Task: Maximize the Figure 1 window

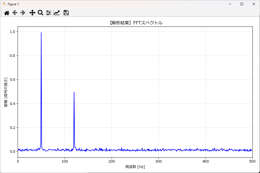Action: (x=242, y=4)
